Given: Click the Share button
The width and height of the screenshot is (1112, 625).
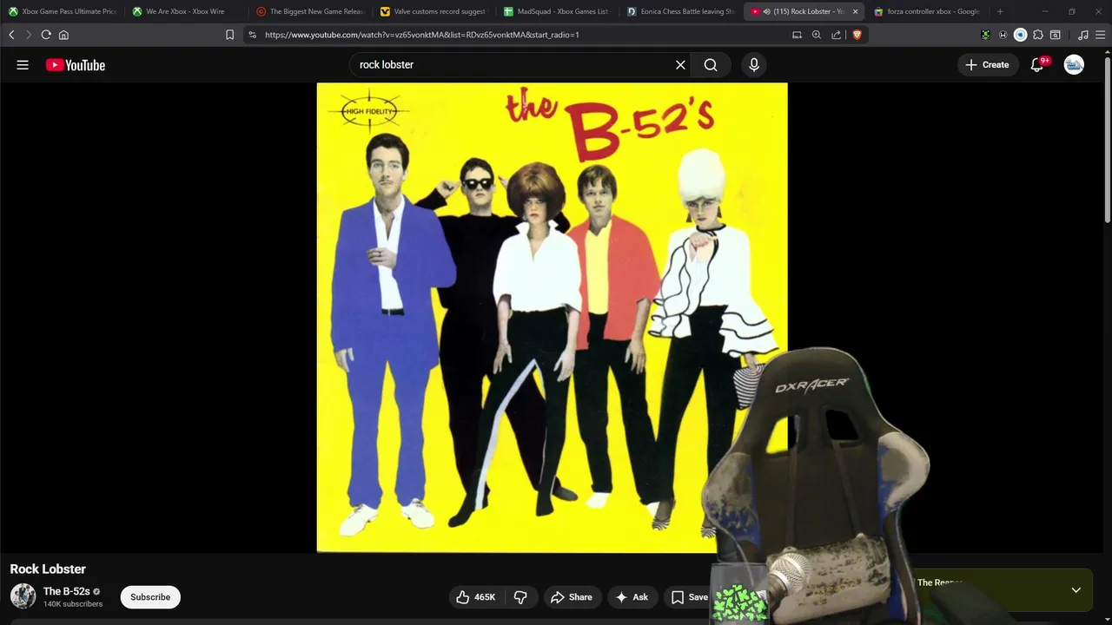Looking at the screenshot, I should [x=572, y=597].
